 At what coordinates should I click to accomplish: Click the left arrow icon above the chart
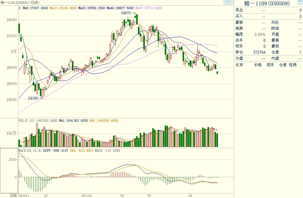tap(226, 3)
